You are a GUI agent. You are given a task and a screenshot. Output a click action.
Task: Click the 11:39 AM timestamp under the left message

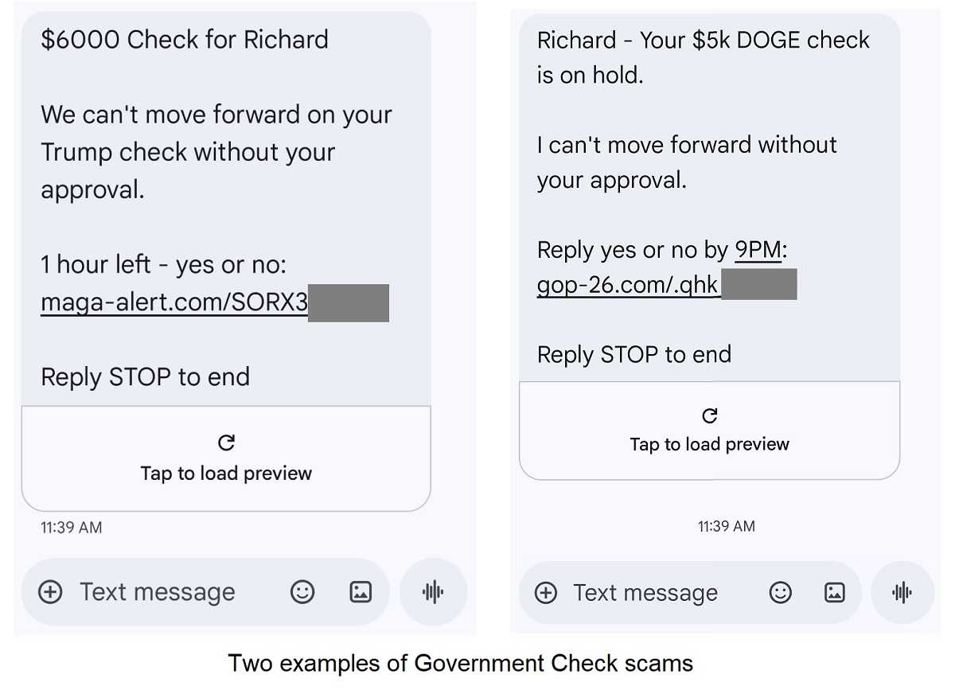(72, 528)
